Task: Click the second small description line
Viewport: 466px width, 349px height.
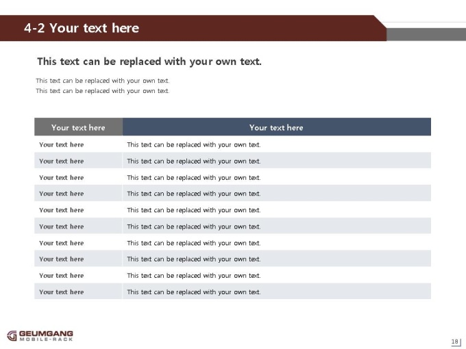Action: click(x=103, y=91)
